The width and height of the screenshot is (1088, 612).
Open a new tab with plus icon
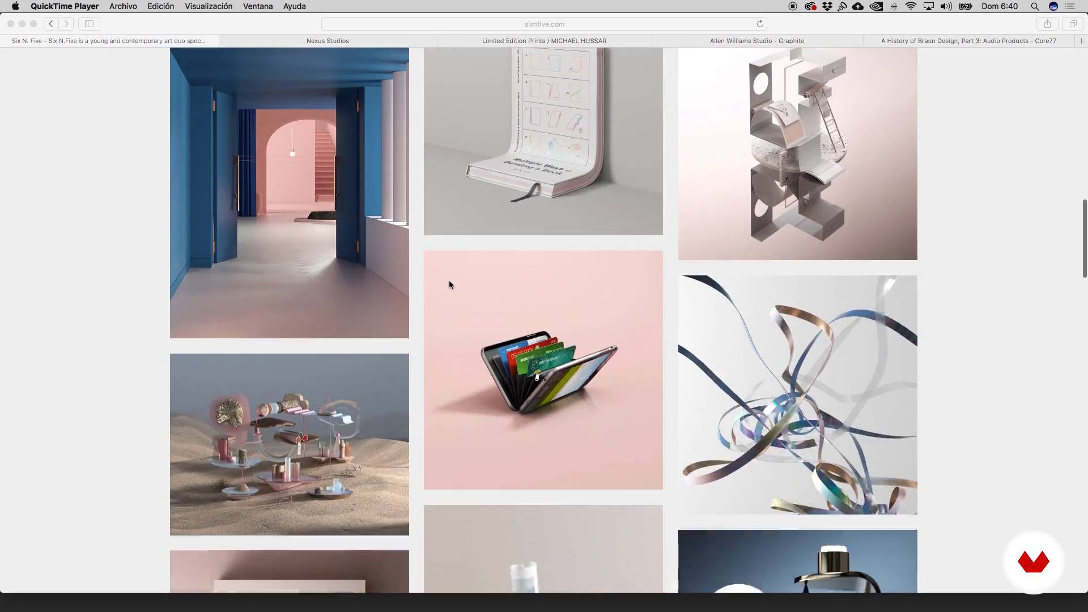pyautogui.click(x=1081, y=41)
